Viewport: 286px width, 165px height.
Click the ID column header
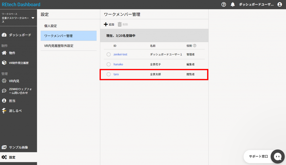115,46
